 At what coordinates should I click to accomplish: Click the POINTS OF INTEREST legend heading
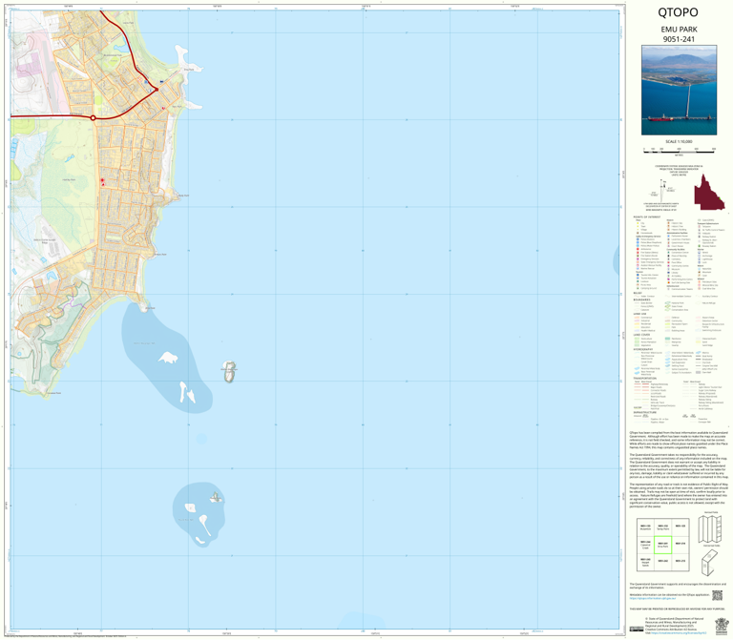pos(647,217)
